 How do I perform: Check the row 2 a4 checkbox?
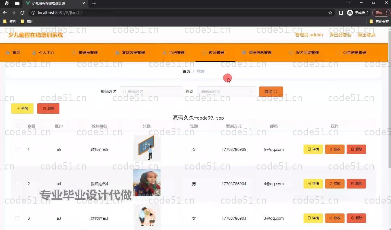(18, 184)
